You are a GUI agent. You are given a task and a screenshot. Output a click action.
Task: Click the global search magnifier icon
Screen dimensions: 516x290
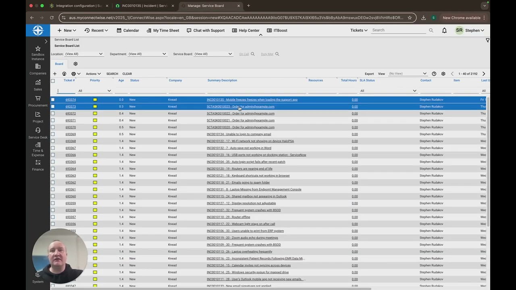(x=431, y=30)
